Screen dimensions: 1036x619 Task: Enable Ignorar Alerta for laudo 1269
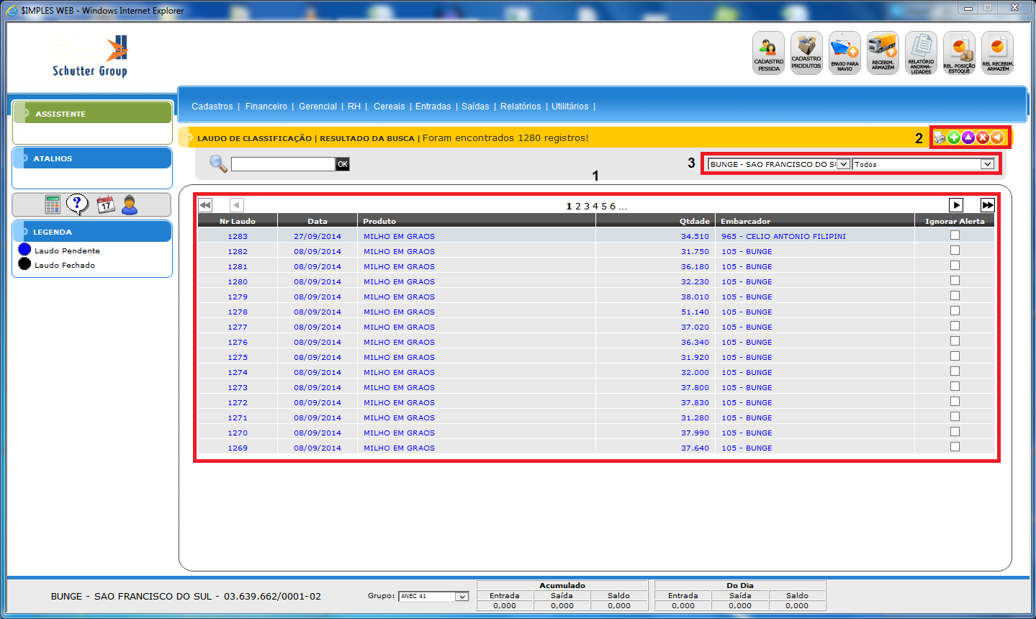click(955, 447)
